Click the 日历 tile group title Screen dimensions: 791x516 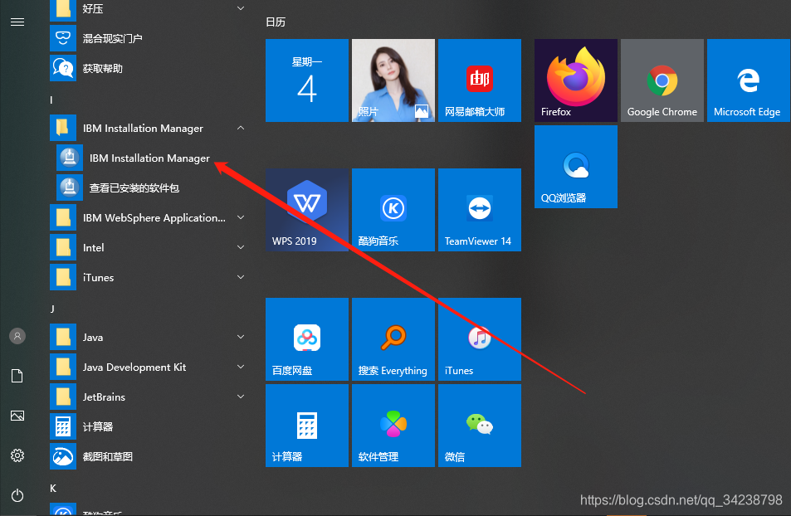[276, 22]
